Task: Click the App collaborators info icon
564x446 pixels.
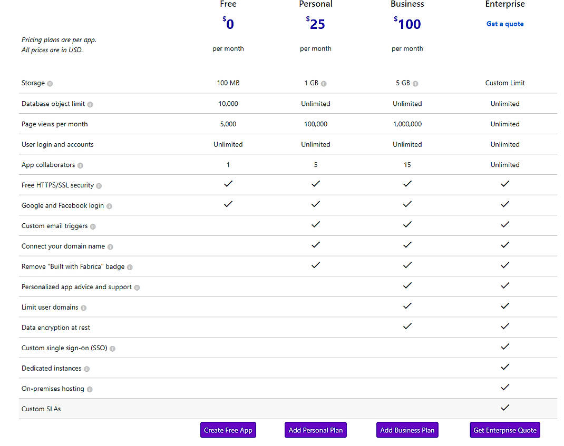Action: (80, 165)
